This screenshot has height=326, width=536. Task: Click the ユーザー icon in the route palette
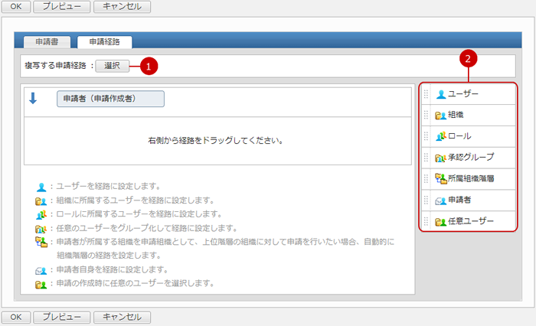[x=441, y=94]
